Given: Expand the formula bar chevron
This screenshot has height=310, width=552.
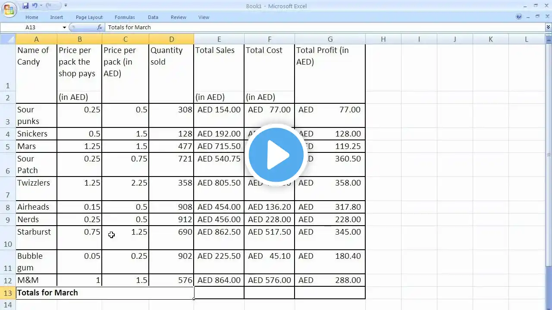Looking at the screenshot, I should [x=548, y=27].
